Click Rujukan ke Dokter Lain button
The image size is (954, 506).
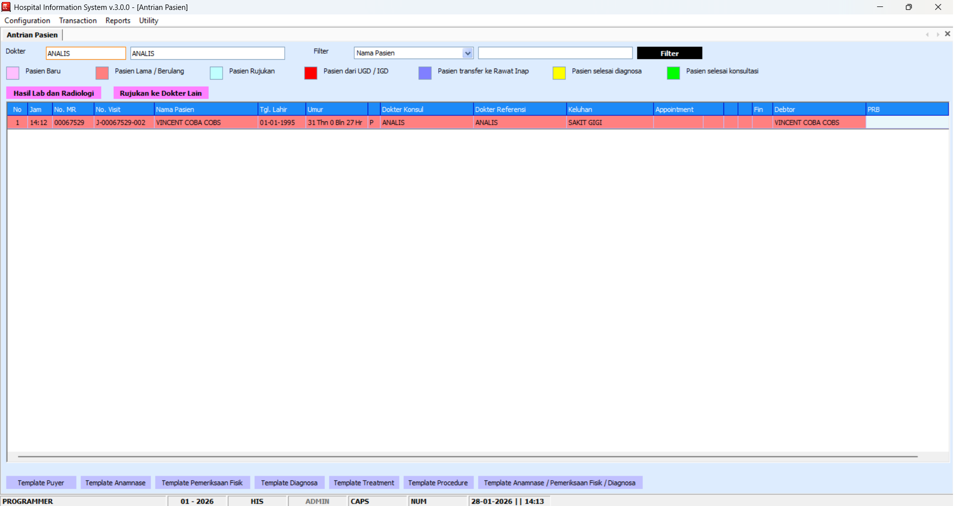160,93
